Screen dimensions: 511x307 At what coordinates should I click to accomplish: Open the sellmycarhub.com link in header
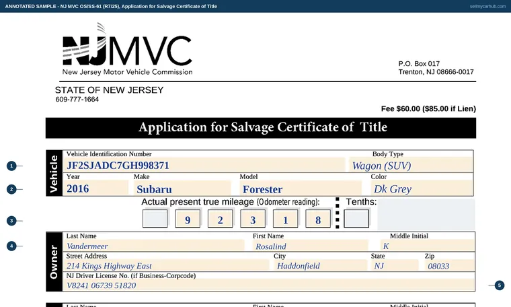tap(487, 6)
